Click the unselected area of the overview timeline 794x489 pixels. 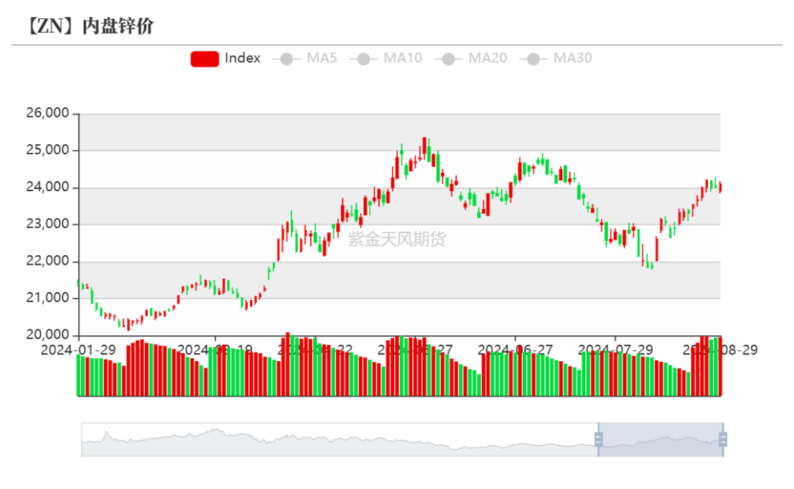[339, 439]
